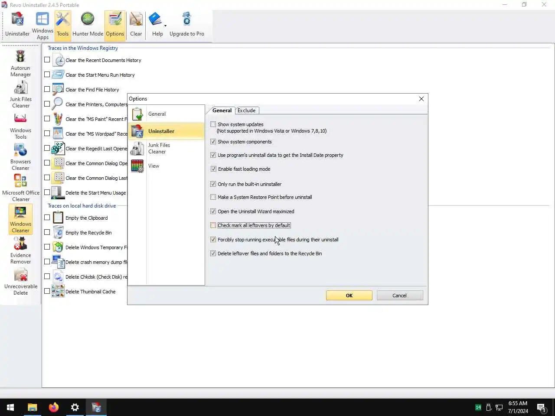Disable Enable fast loading mode
The height and width of the screenshot is (416, 555).
213,169
